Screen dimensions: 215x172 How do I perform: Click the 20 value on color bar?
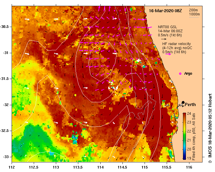tap(189, 149)
